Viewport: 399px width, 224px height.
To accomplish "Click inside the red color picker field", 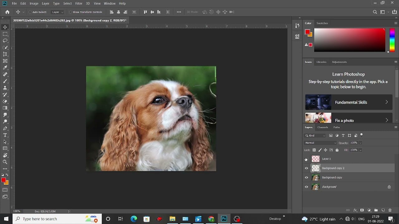I will pos(350,40).
